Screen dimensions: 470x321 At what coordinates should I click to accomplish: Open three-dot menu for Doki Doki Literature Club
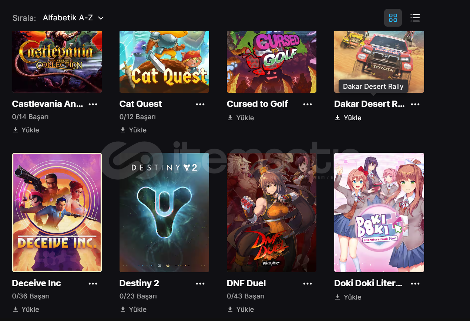[415, 284]
